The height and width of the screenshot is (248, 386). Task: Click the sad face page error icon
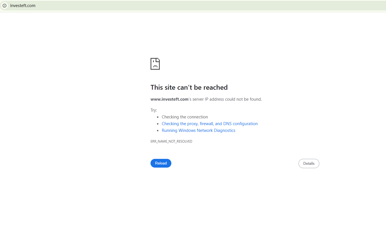pos(155,64)
